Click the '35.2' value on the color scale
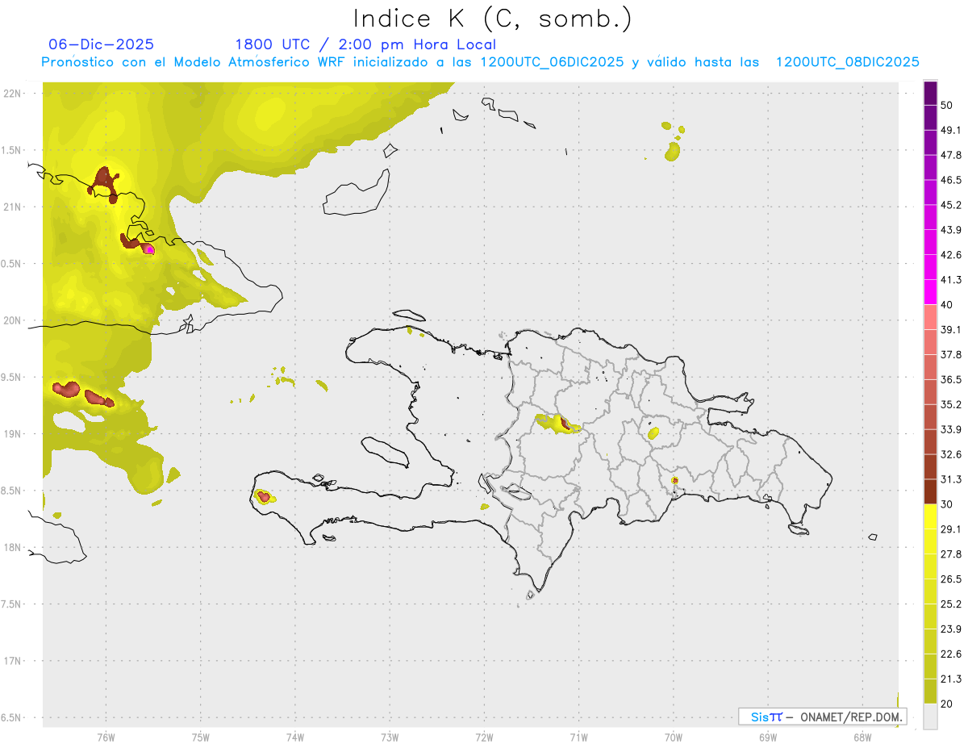The width and height of the screenshot is (968, 748). click(951, 404)
